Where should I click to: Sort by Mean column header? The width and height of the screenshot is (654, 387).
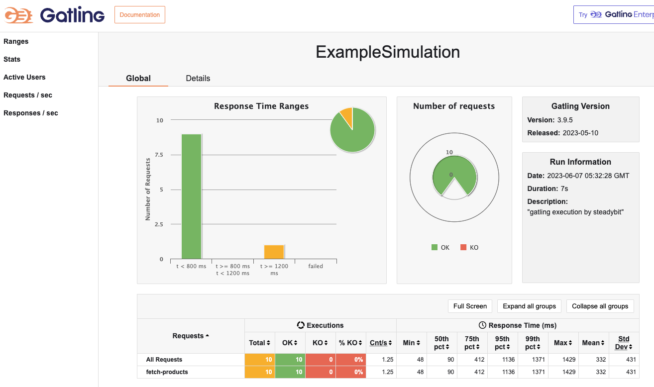click(x=594, y=343)
